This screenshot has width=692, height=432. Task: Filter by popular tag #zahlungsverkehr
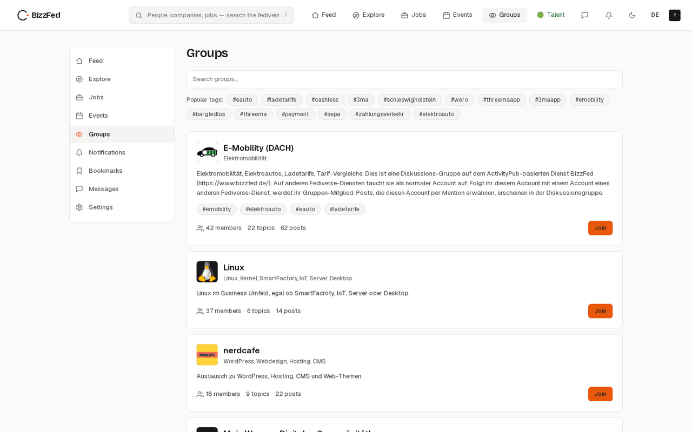click(x=380, y=114)
